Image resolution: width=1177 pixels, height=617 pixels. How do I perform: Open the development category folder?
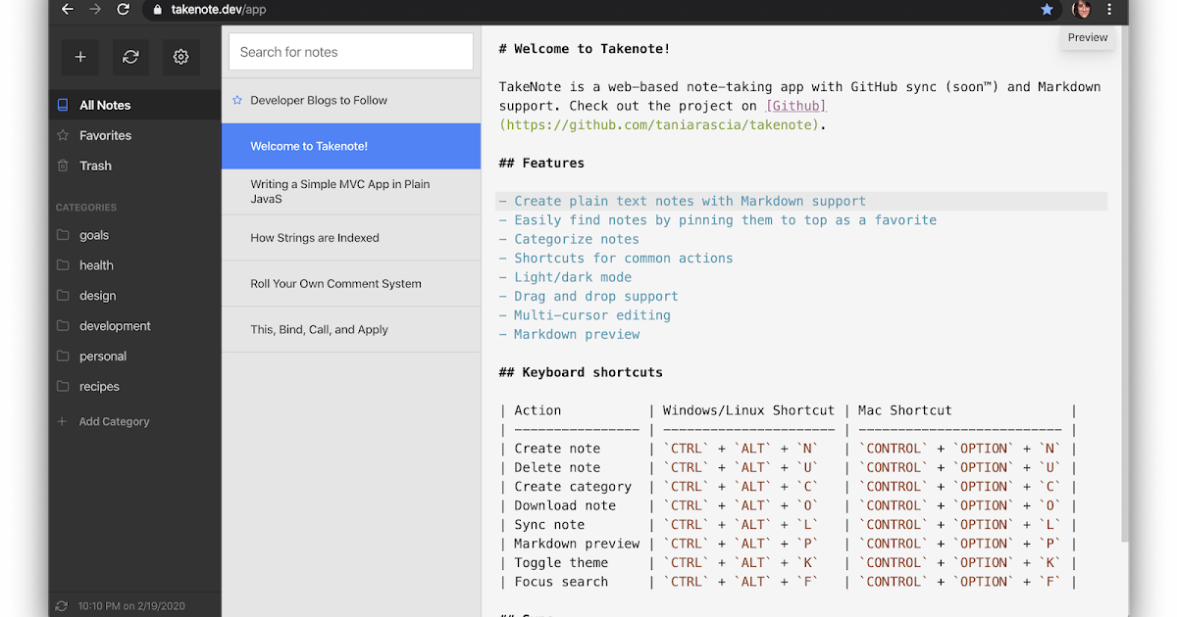pos(115,326)
